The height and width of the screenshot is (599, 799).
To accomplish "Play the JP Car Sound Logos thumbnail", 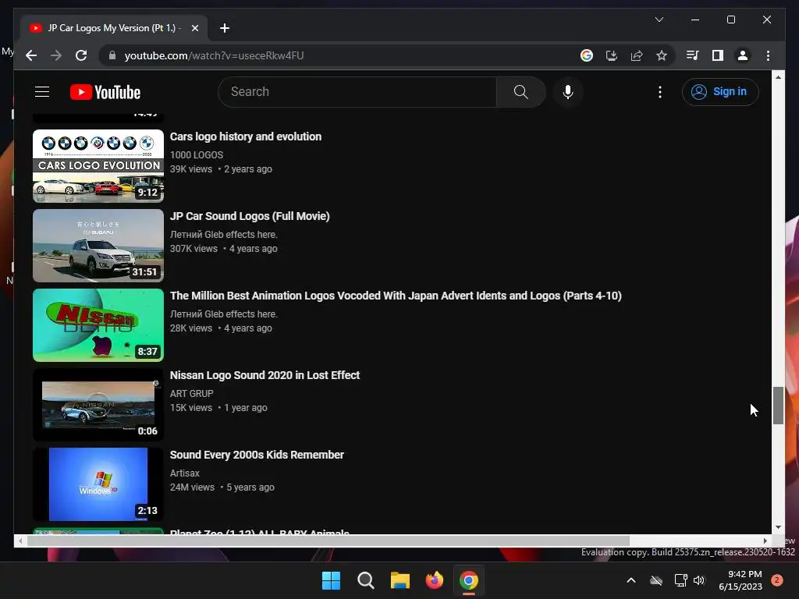I will pyautogui.click(x=98, y=246).
